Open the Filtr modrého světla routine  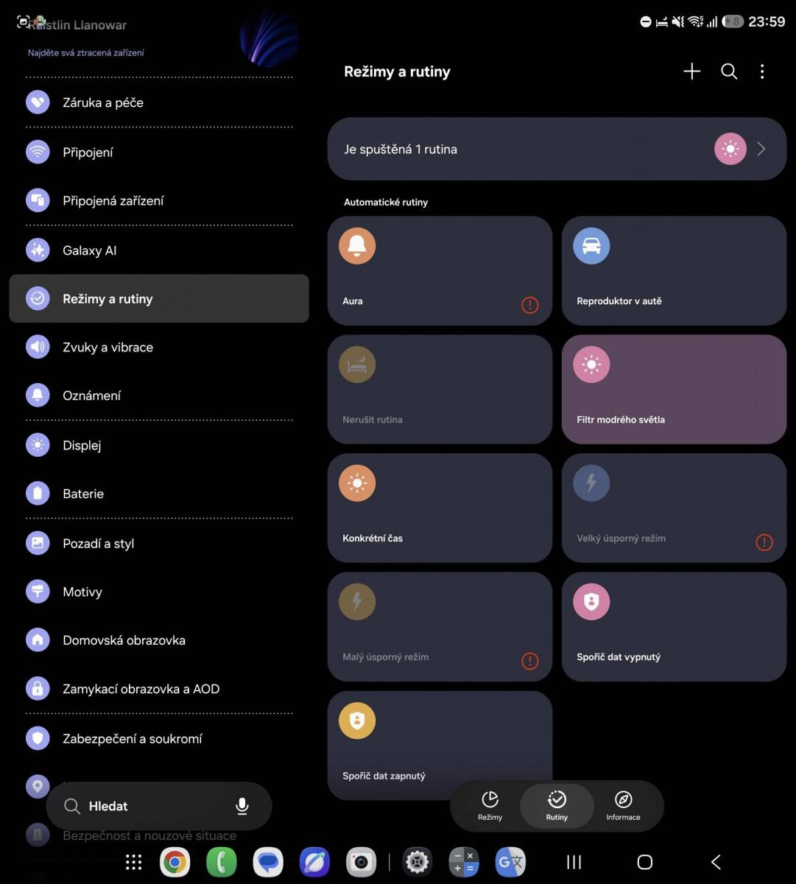(674, 389)
